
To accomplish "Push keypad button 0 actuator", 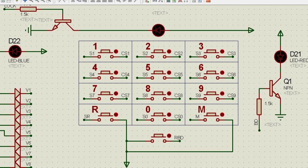I will 159,114.
